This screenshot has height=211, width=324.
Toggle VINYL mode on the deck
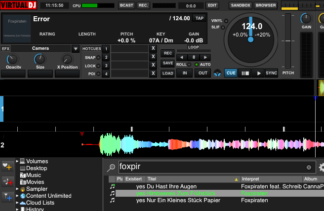click(x=226, y=21)
